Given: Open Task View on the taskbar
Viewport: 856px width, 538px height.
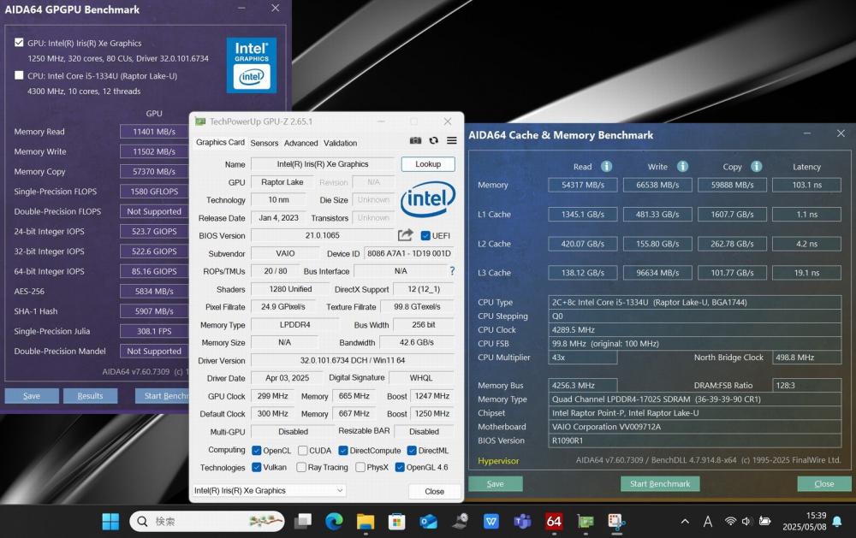Looking at the screenshot, I should click(303, 522).
